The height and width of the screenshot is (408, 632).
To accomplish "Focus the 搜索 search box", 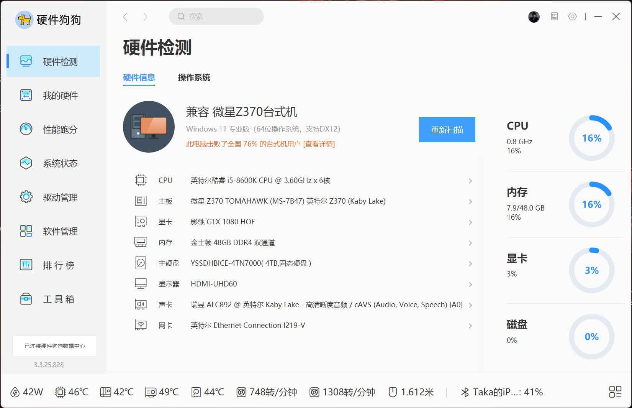I will (x=216, y=16).
